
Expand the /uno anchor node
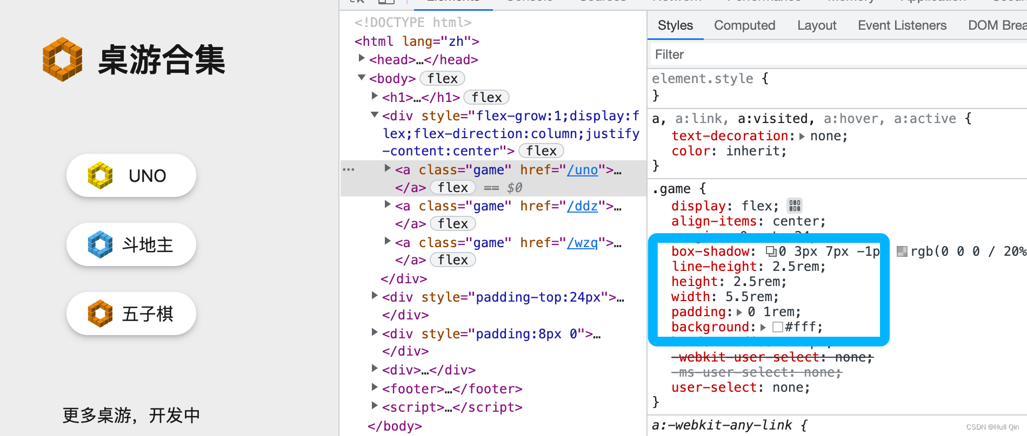click(388, 168)
